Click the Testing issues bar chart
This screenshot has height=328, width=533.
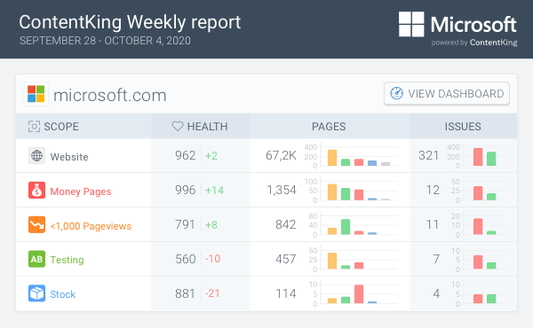(478, 260)
